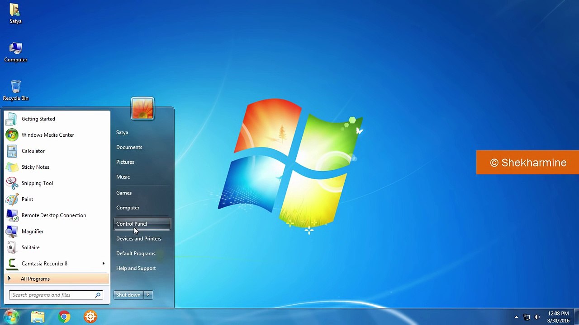Open the volume speaker tray icon
Viewport: 579px width, 325px height.
(537, 317)
